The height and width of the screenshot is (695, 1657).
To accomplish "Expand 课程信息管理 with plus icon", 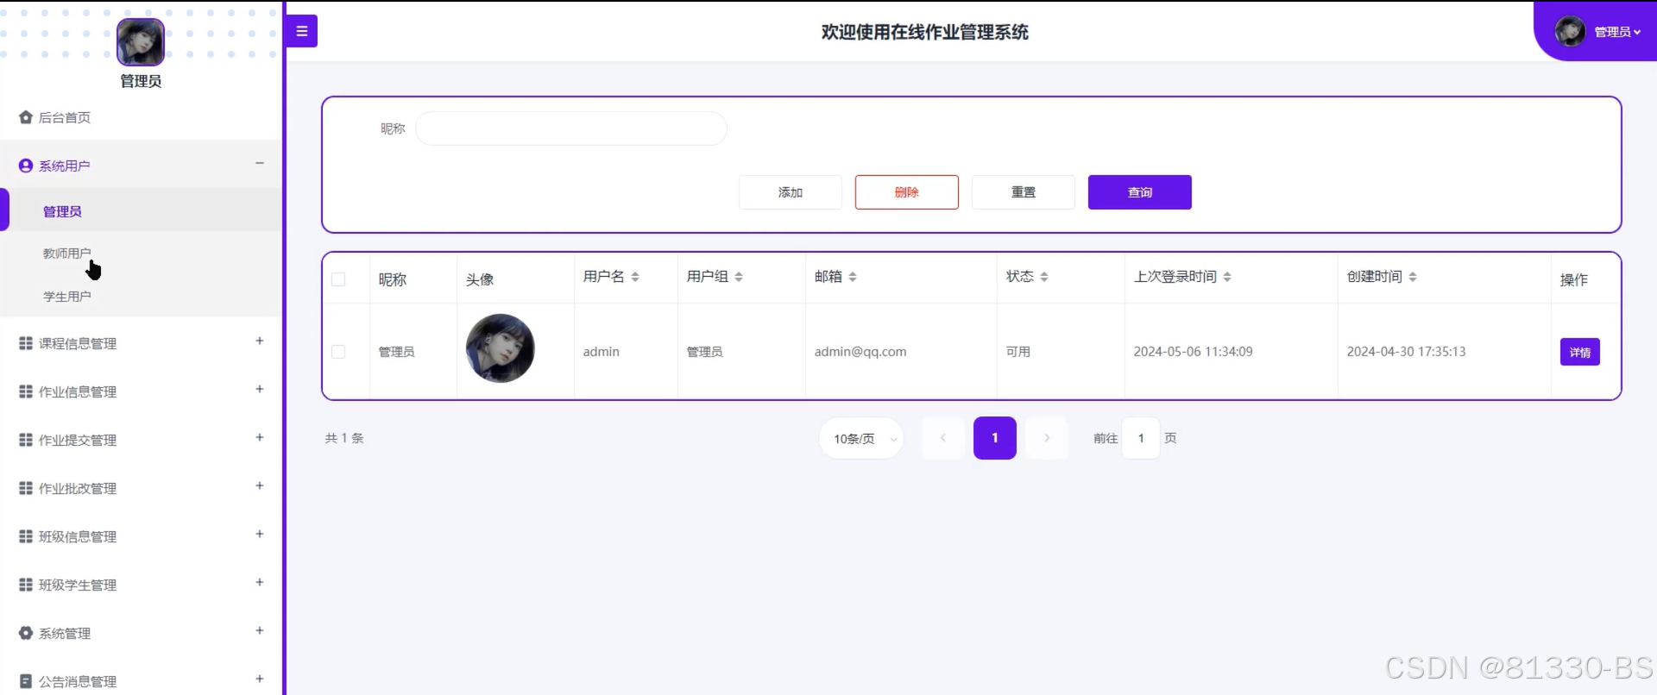I will [x=260, y=341].
